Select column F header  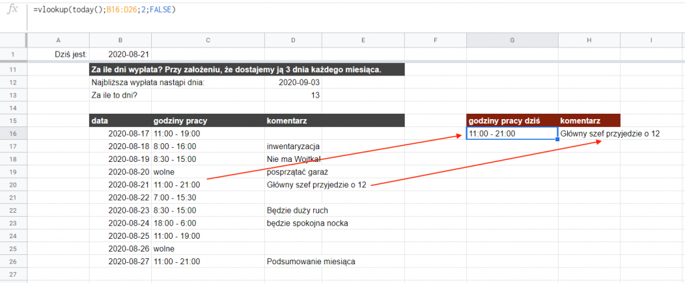(x=435, y=40)
